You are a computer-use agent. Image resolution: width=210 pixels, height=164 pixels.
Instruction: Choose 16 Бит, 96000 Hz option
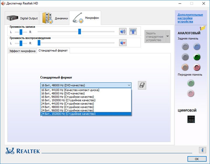(x=86, y=97)
